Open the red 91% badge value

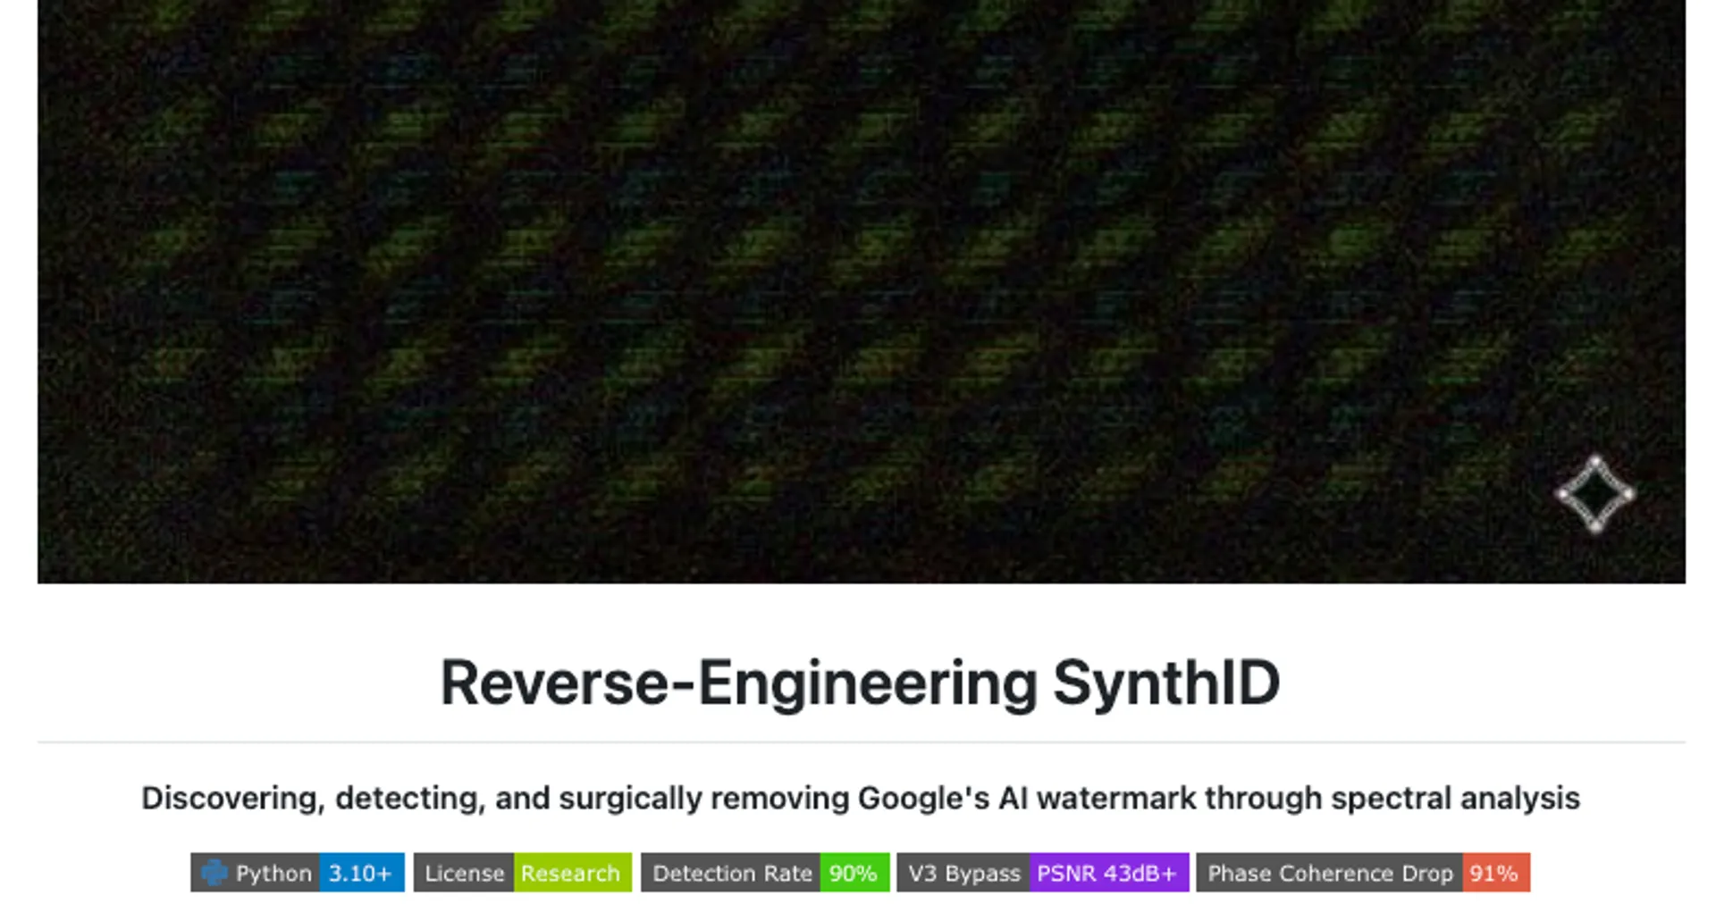(x=1494, y=873)
